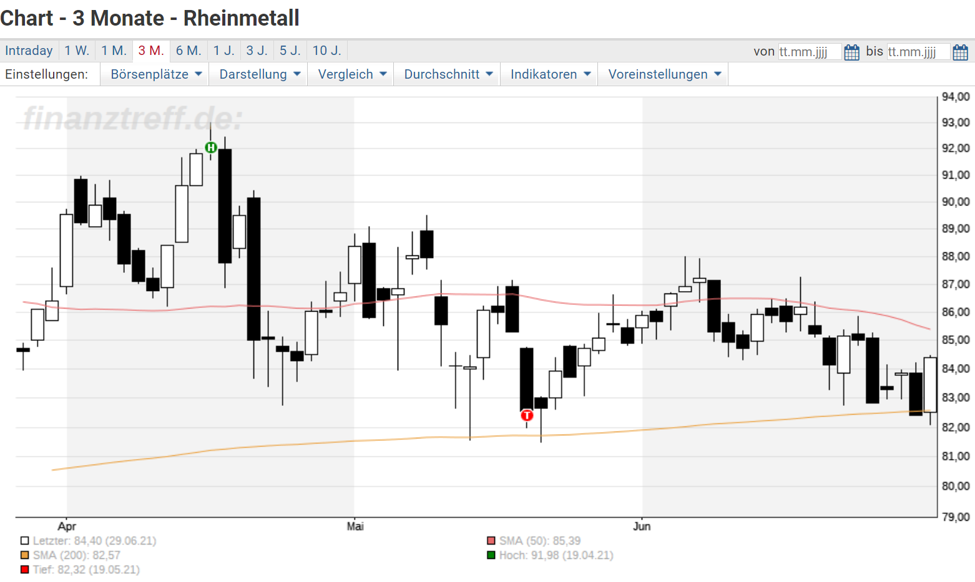Viewport: 975px width, 582px height.
Task: Click the 'Einstellungen:' label
Action: [46, 74]
